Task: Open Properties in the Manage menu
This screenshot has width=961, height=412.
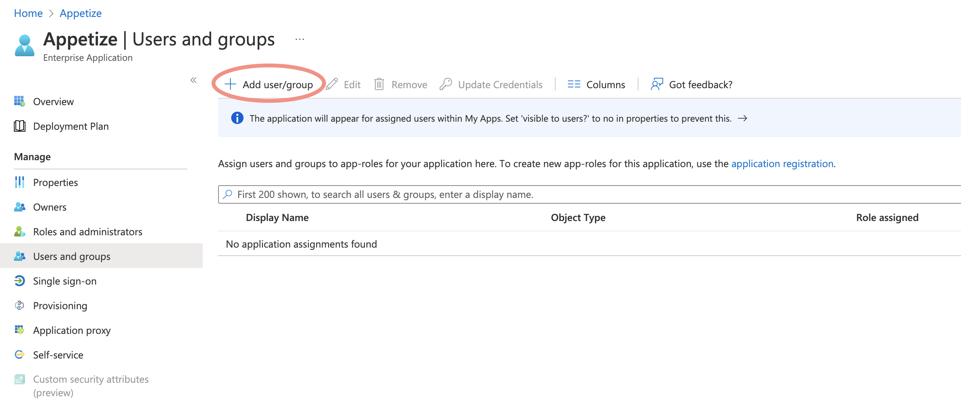Action: [x=55, y=183]
